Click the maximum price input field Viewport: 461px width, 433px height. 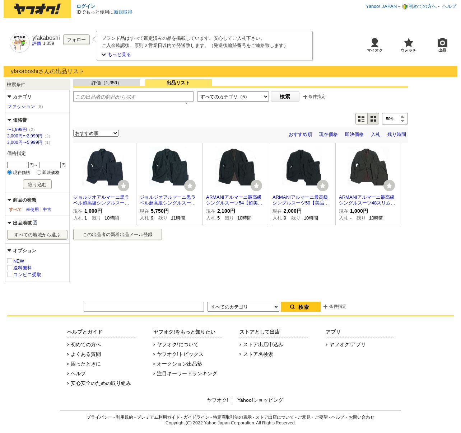(x=50, y=165)
